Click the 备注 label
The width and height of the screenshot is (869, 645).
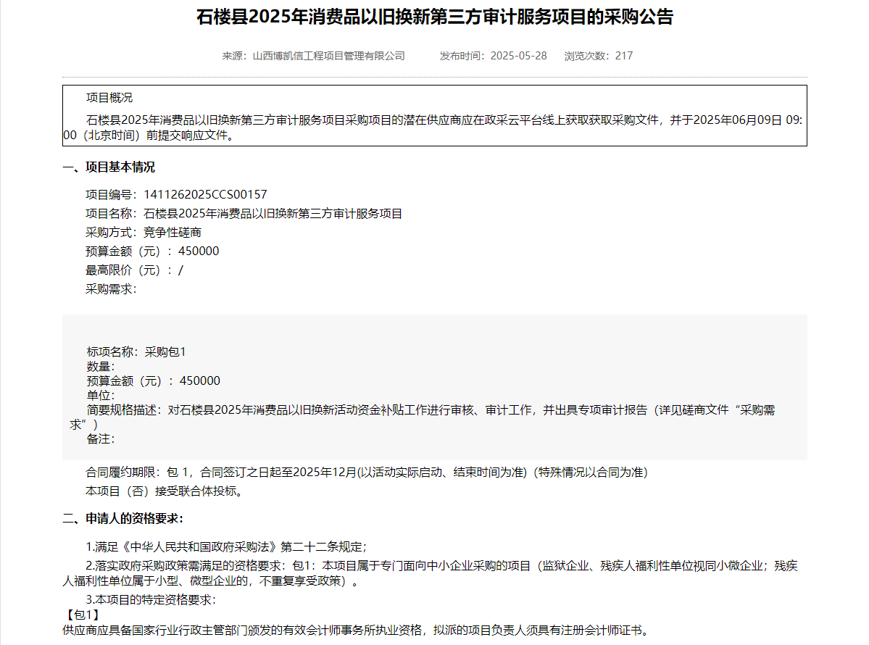[101, 438]
